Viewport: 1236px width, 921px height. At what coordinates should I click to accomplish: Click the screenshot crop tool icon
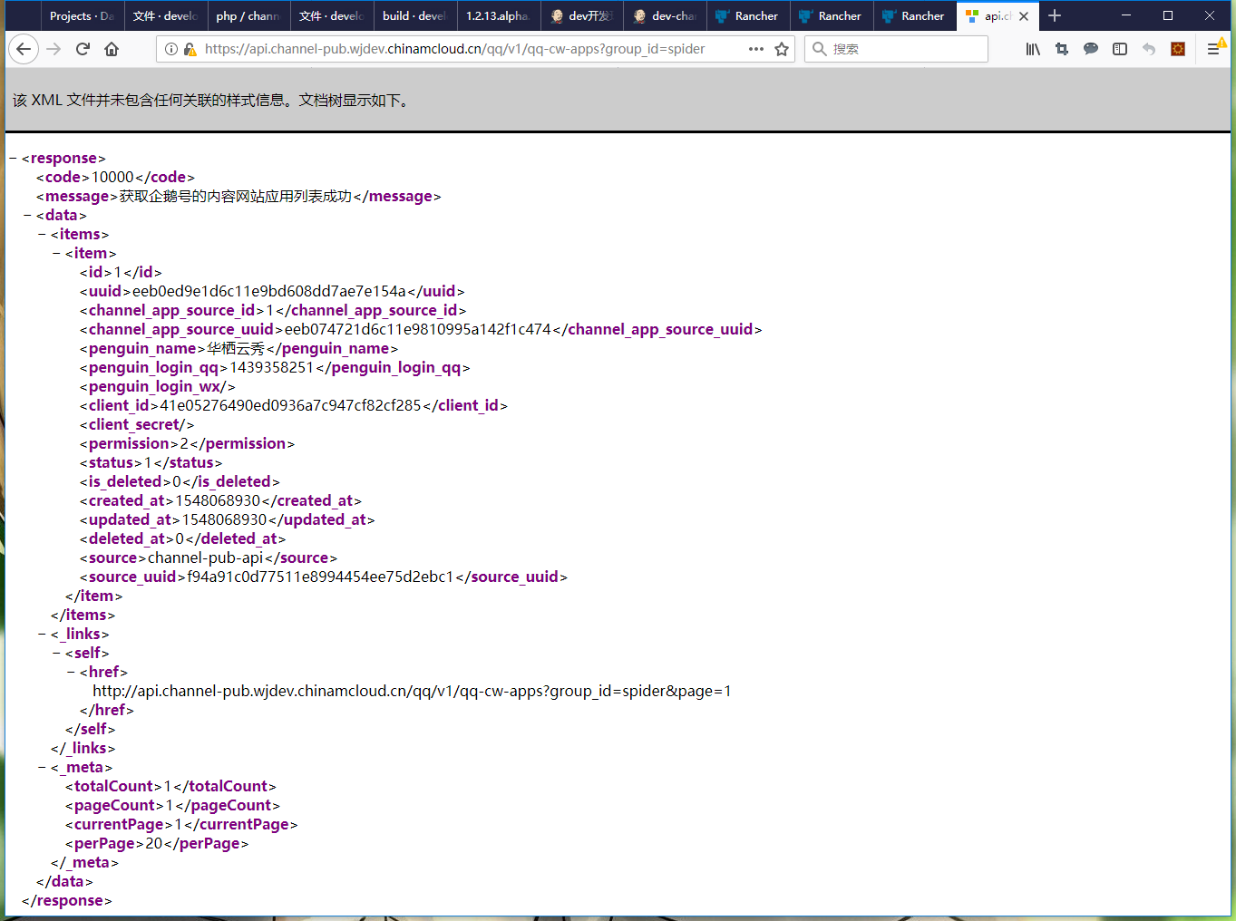1062,49
